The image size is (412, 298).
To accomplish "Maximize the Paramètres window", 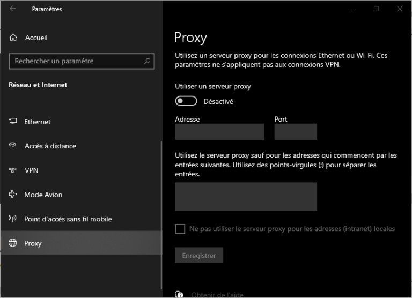I will 376,9.
